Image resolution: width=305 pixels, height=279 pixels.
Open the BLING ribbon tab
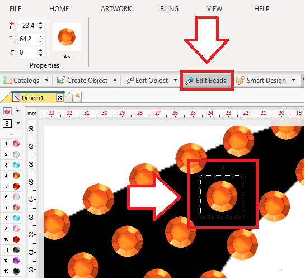tap(169, 9)
